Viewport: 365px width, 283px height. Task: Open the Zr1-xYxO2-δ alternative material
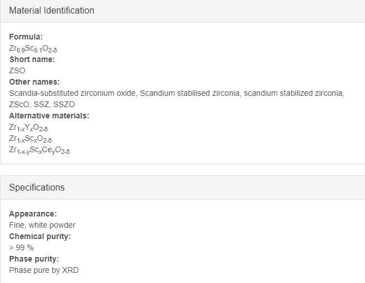click(x=28, y=127)
